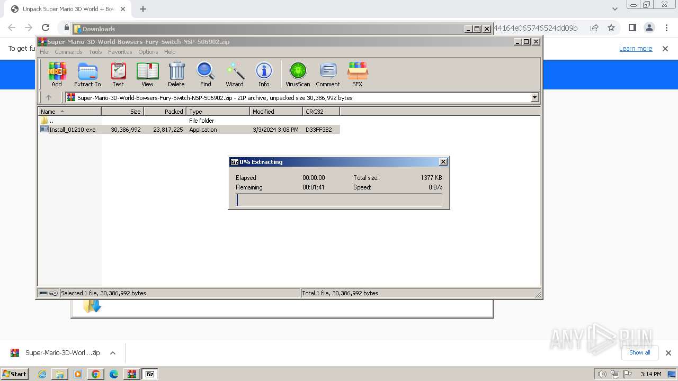Screen dimensions: 678x381
Task: Close the 0% Extracting dialog
Action: tap(443, 162)
